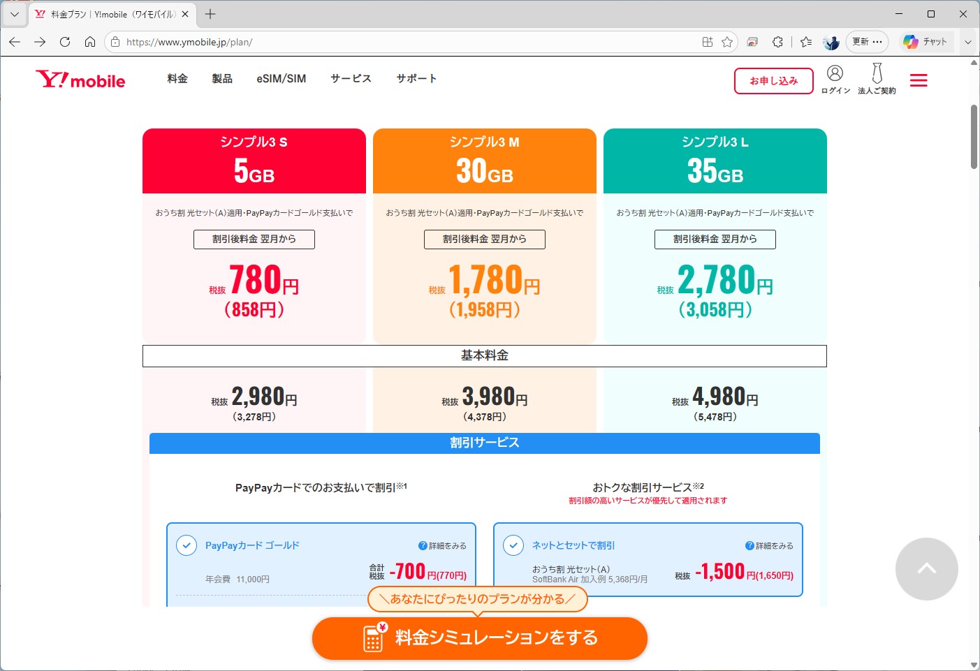
Task: Reload the current page
Action: point(65,42)
